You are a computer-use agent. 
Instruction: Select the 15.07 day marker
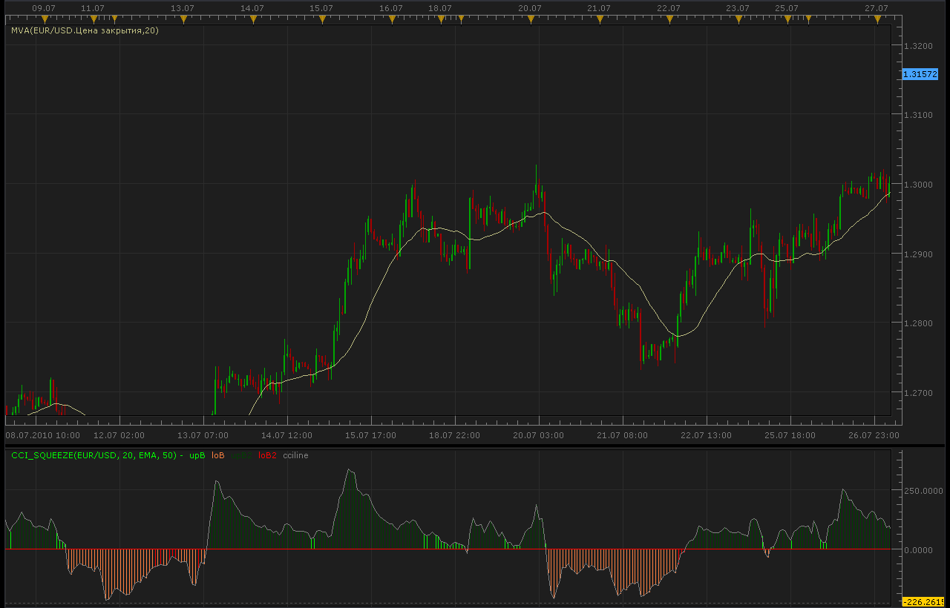(x=321, y=19)
